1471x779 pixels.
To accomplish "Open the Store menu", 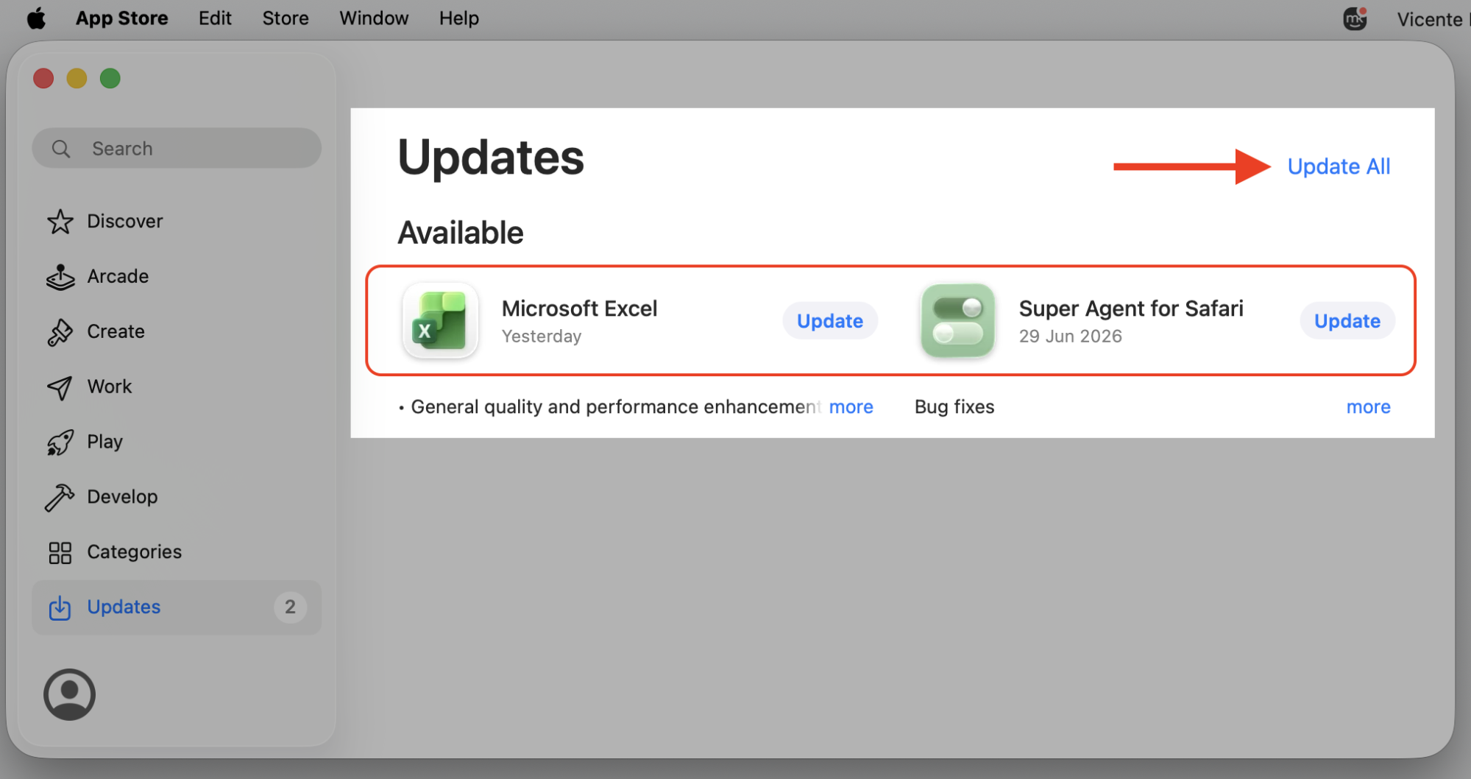I will pyautogui.click(x=286, y=18).
